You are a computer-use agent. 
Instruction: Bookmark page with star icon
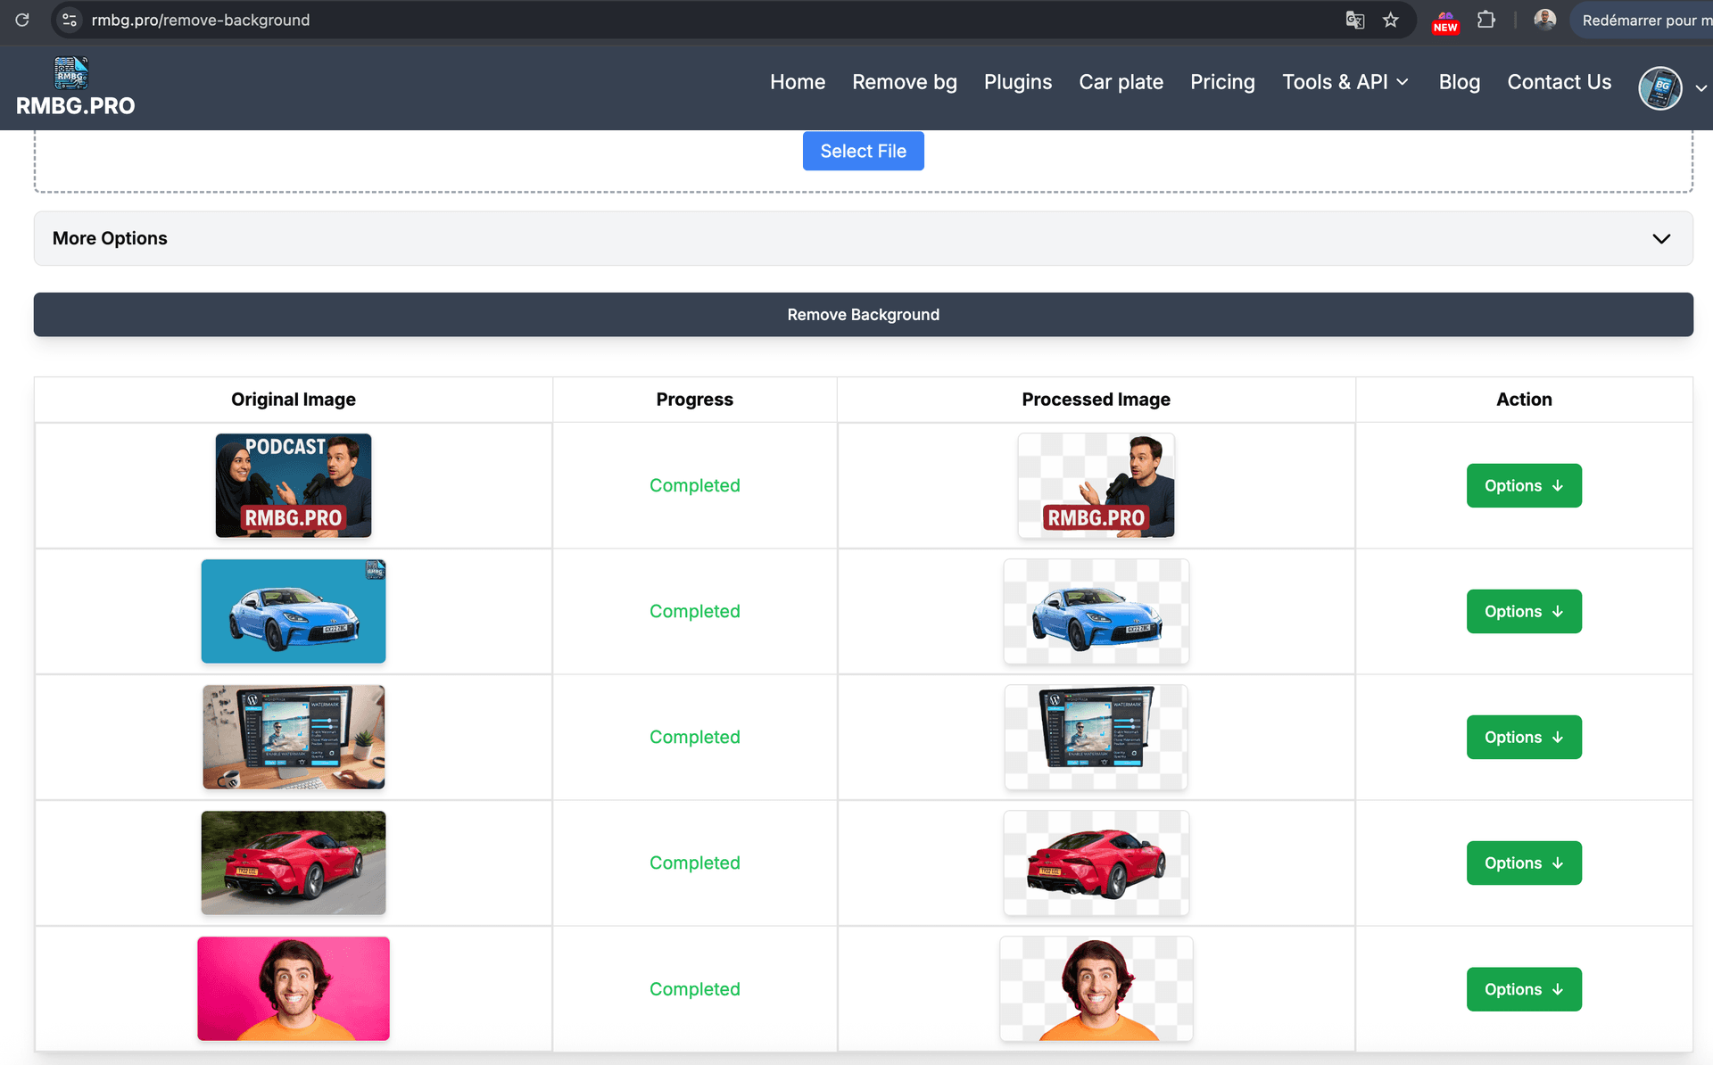click(x=1390, y=20)
